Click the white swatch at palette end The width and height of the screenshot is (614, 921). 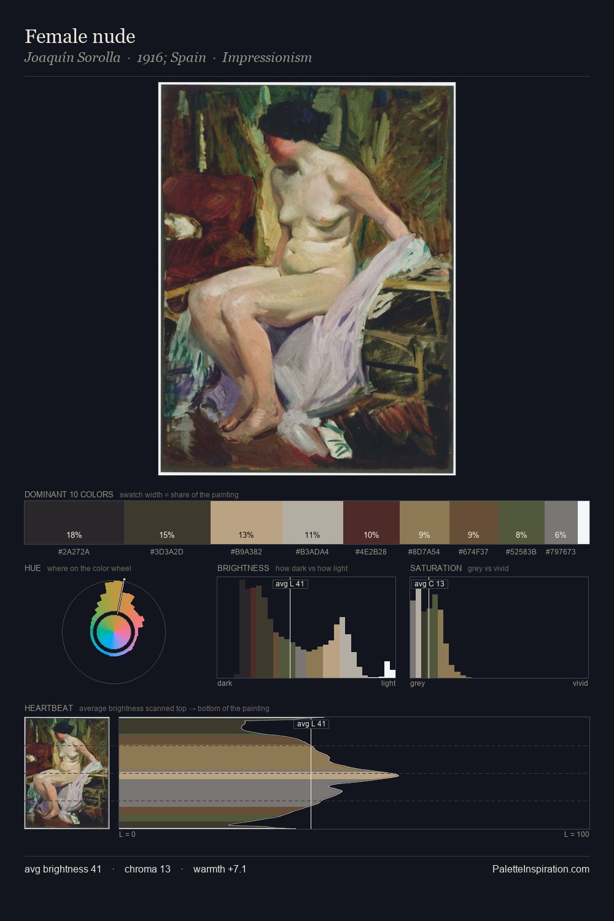[x=583, y=523]
